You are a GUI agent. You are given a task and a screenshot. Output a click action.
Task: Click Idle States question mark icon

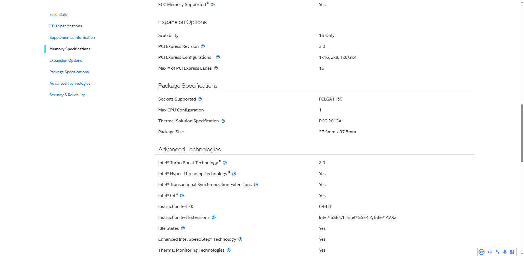(x=183, y=228)
